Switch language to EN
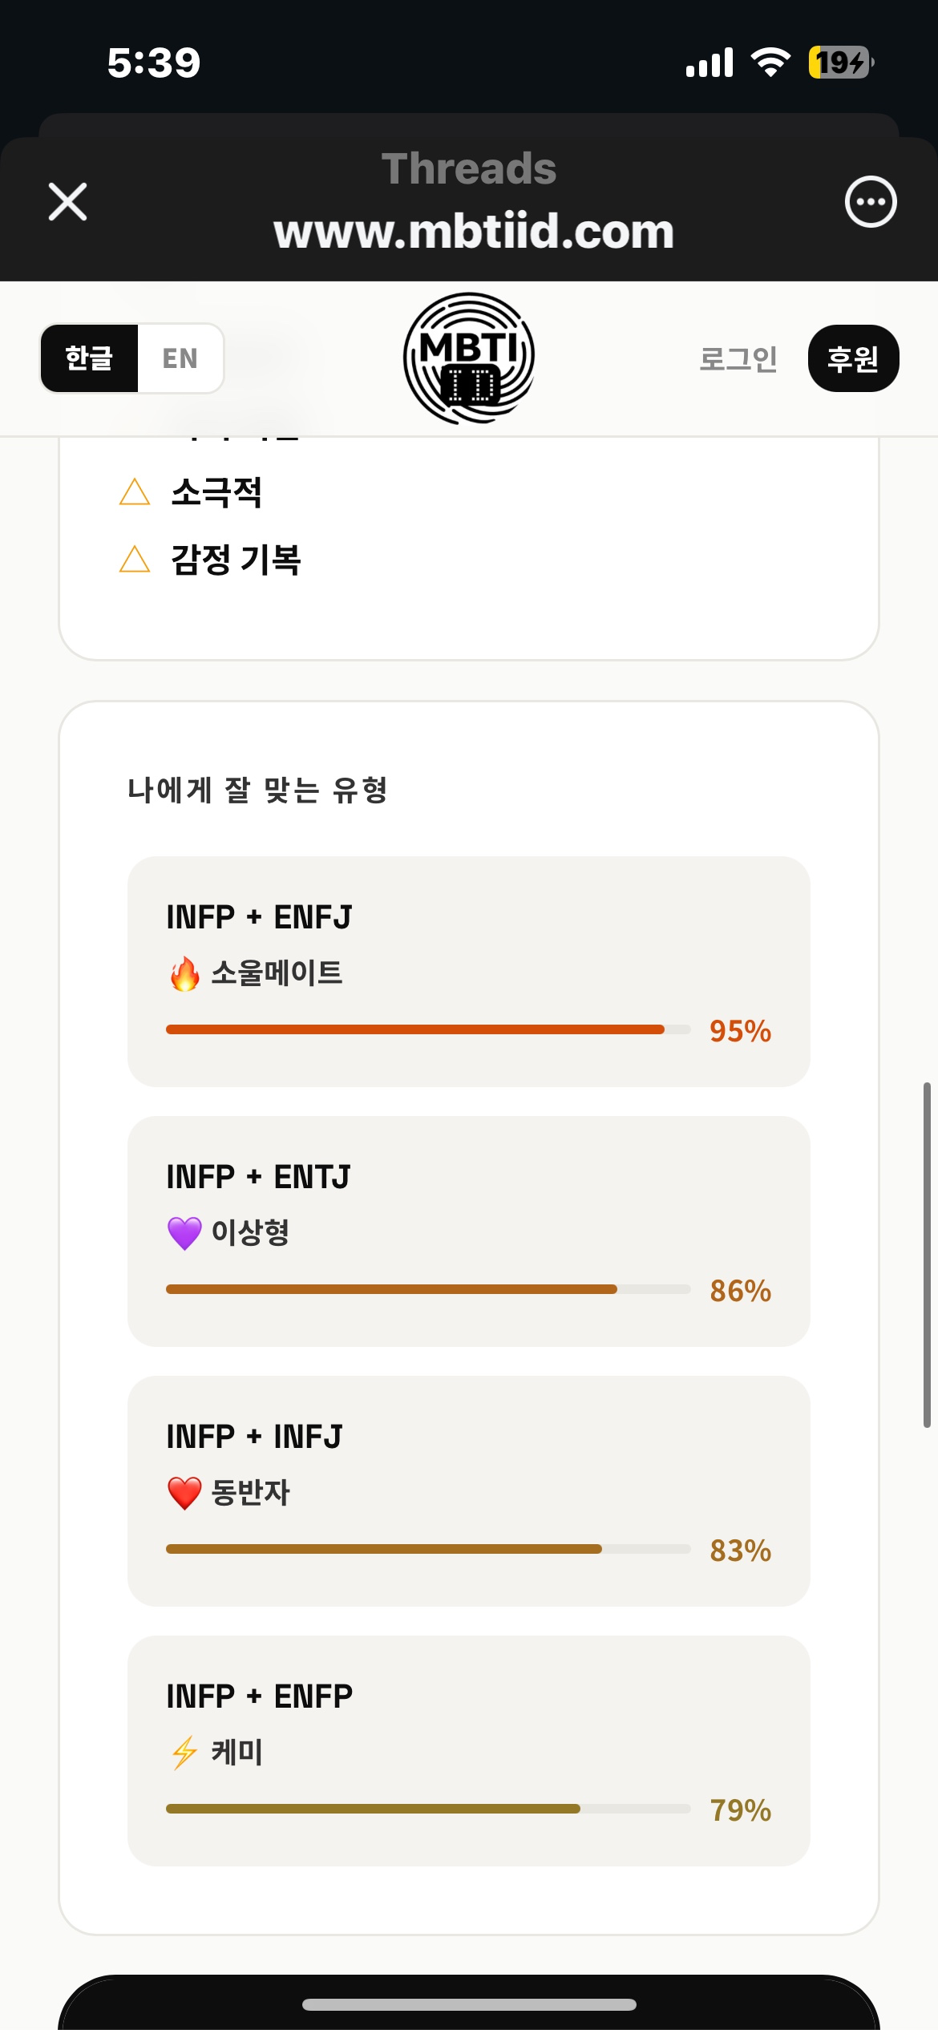938x2030 pixels. (180, 358)
